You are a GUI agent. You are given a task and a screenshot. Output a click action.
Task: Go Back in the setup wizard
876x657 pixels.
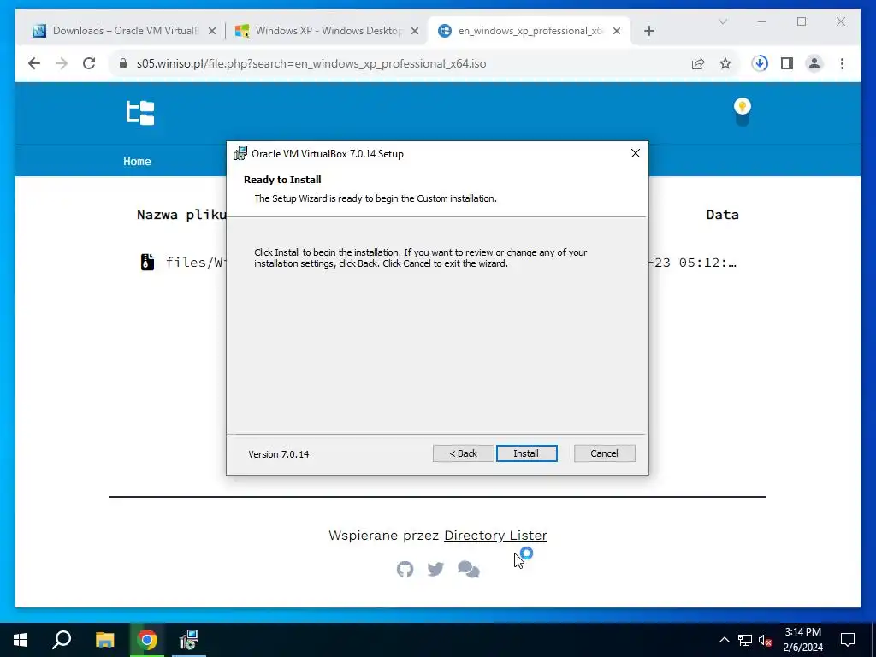[463, 453]
